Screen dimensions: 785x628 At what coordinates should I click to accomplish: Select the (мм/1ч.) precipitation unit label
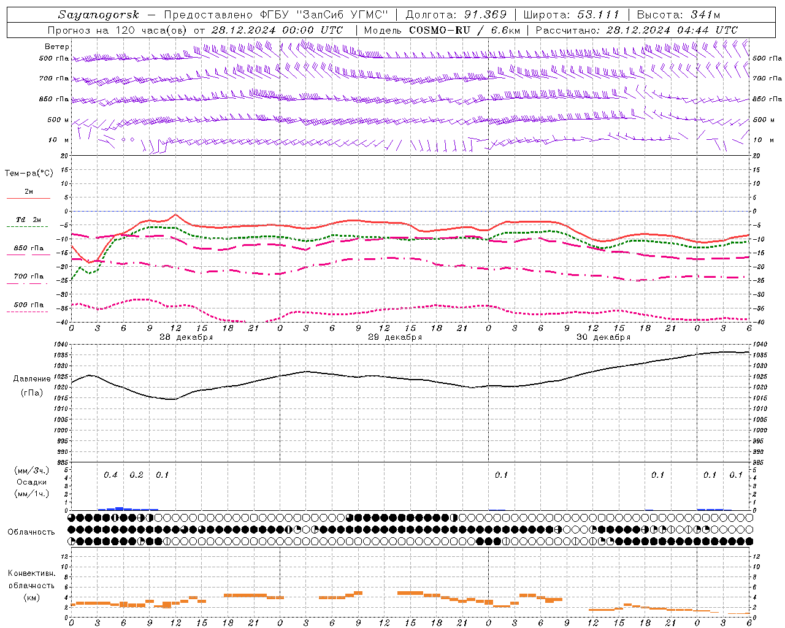coord(31,494)
